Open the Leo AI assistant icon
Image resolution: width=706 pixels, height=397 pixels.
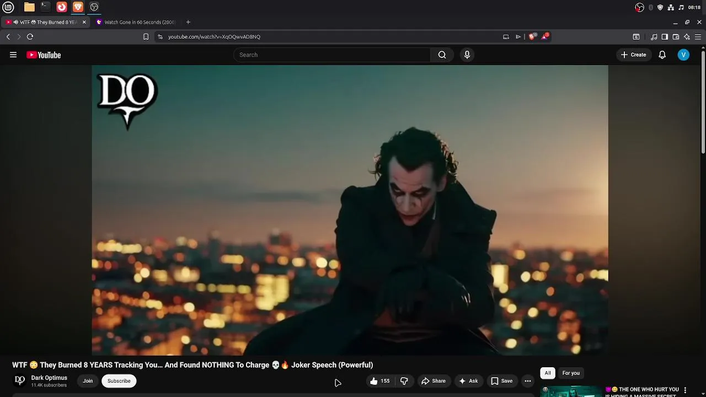tap(687, 36)
